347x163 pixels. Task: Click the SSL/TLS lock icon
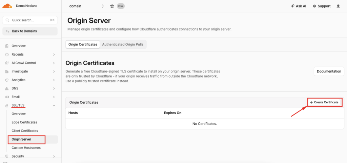coord(7,105)
